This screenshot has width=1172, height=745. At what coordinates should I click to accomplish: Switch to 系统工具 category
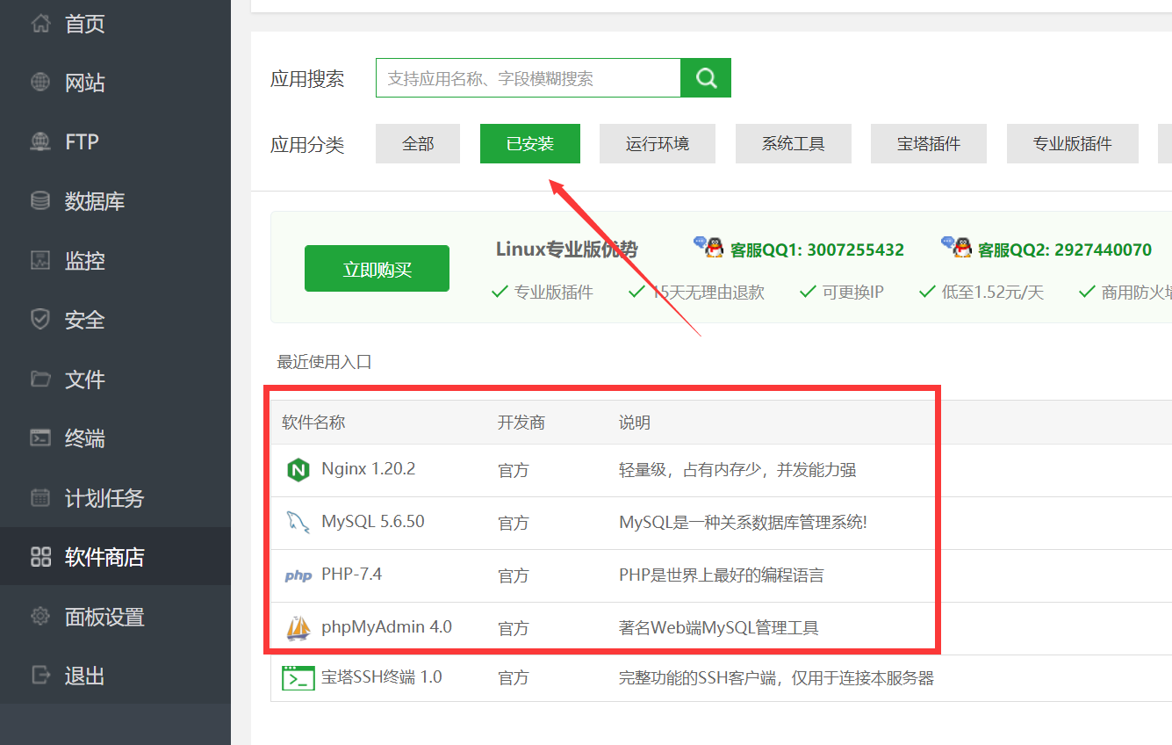pos(794,143)
